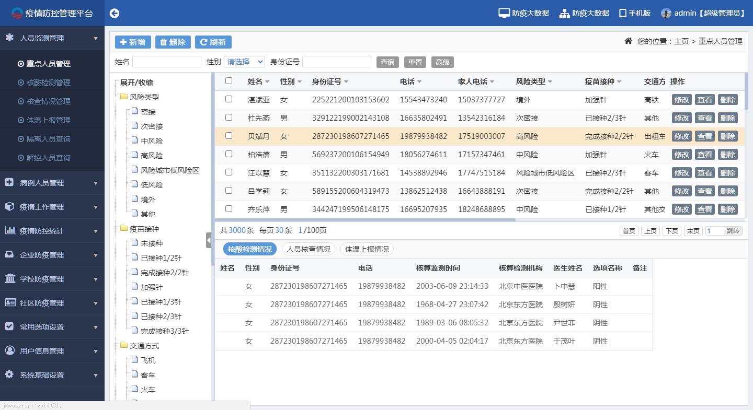Collapse the tree panel with the splitter arrow
The width and height of the screenshot is (753, 410).
209,240
